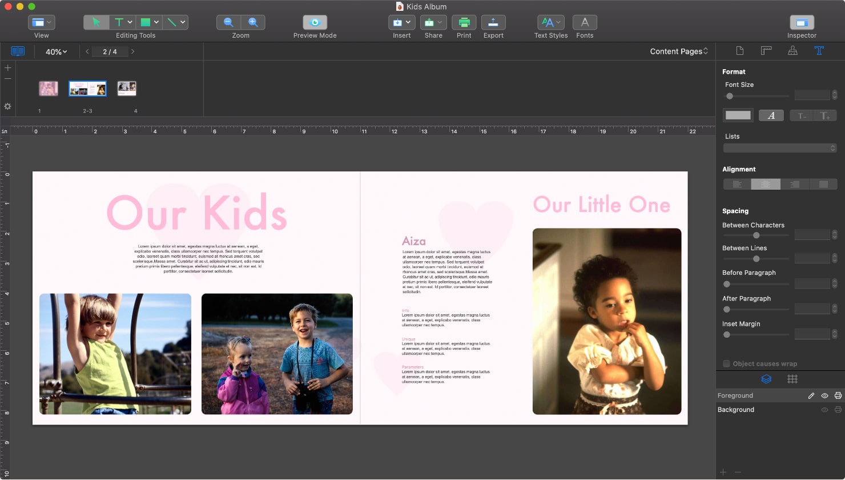The image size is (845, 480).
Task: Expand the shape tool dropdown arrow
Action: [156, 22]
